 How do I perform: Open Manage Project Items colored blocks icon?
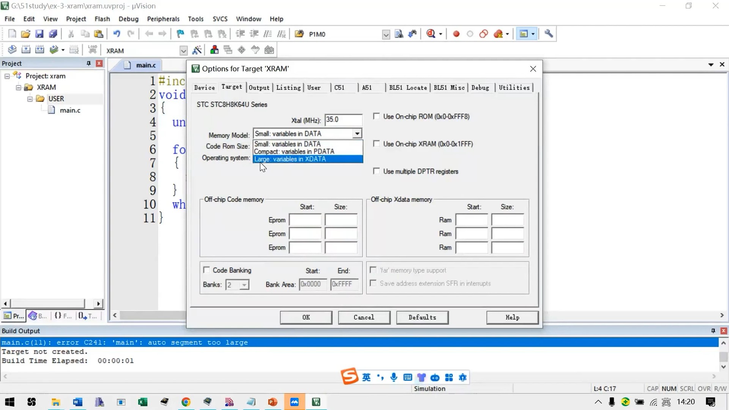tap(214, 50)
